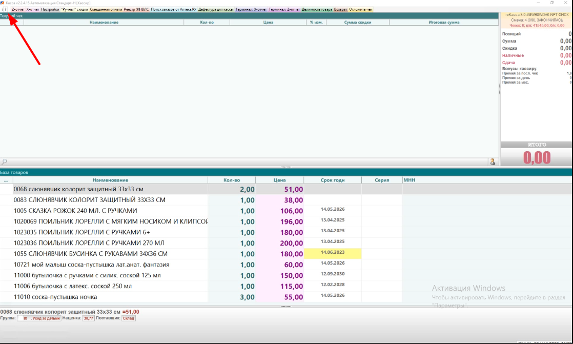Open X-отчет report

pyautogui.click(x=33, y=10)
